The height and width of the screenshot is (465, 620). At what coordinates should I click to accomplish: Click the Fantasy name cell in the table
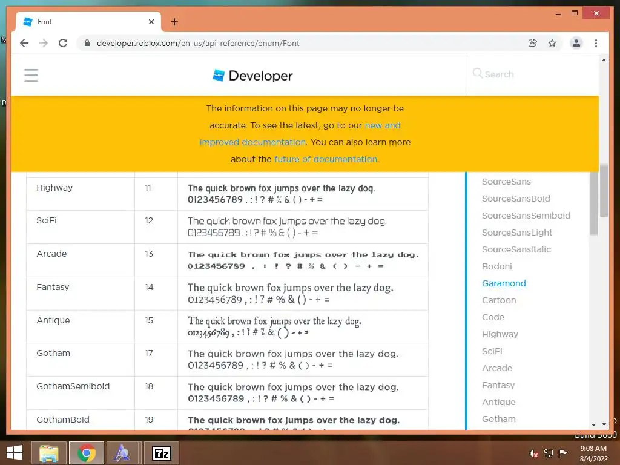point(81,294)
